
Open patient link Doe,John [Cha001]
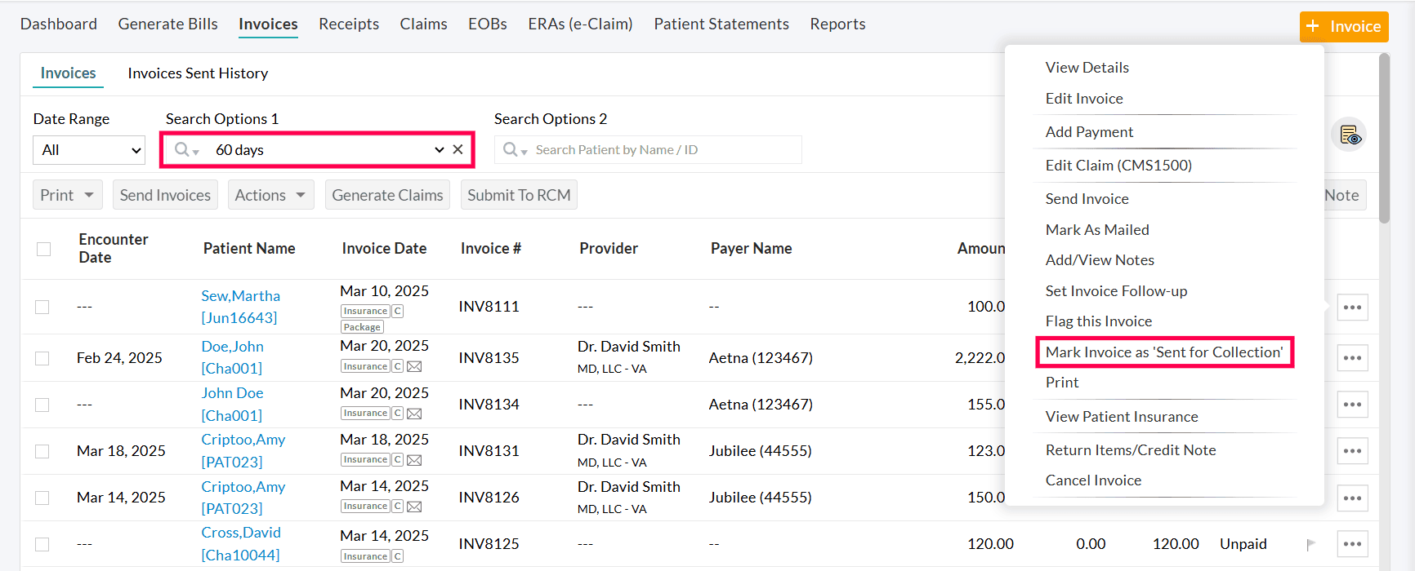(x=232, y=357)
